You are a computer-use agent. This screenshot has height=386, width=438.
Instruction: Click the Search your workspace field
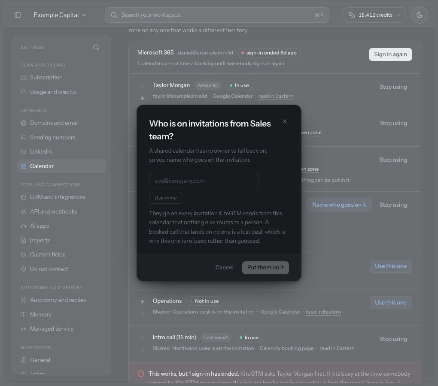[x=217, y=15]
